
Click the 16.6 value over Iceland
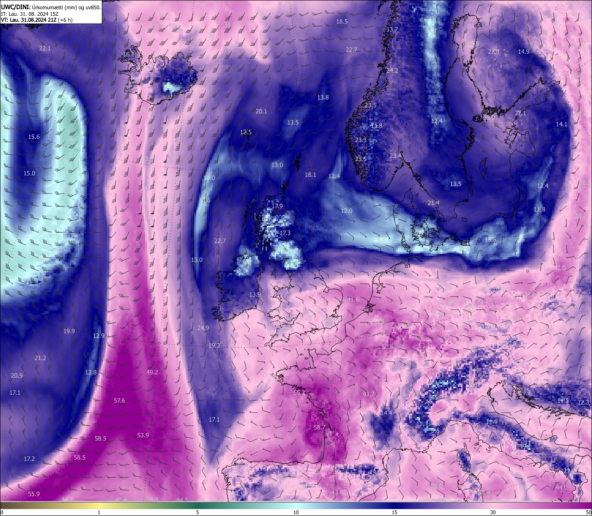[129, 55]
